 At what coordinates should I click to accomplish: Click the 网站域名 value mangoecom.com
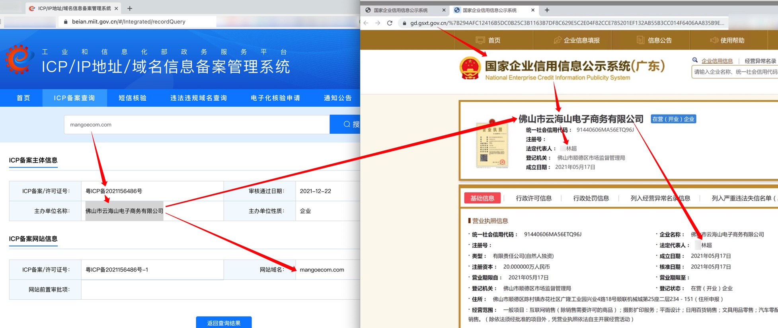322,269
